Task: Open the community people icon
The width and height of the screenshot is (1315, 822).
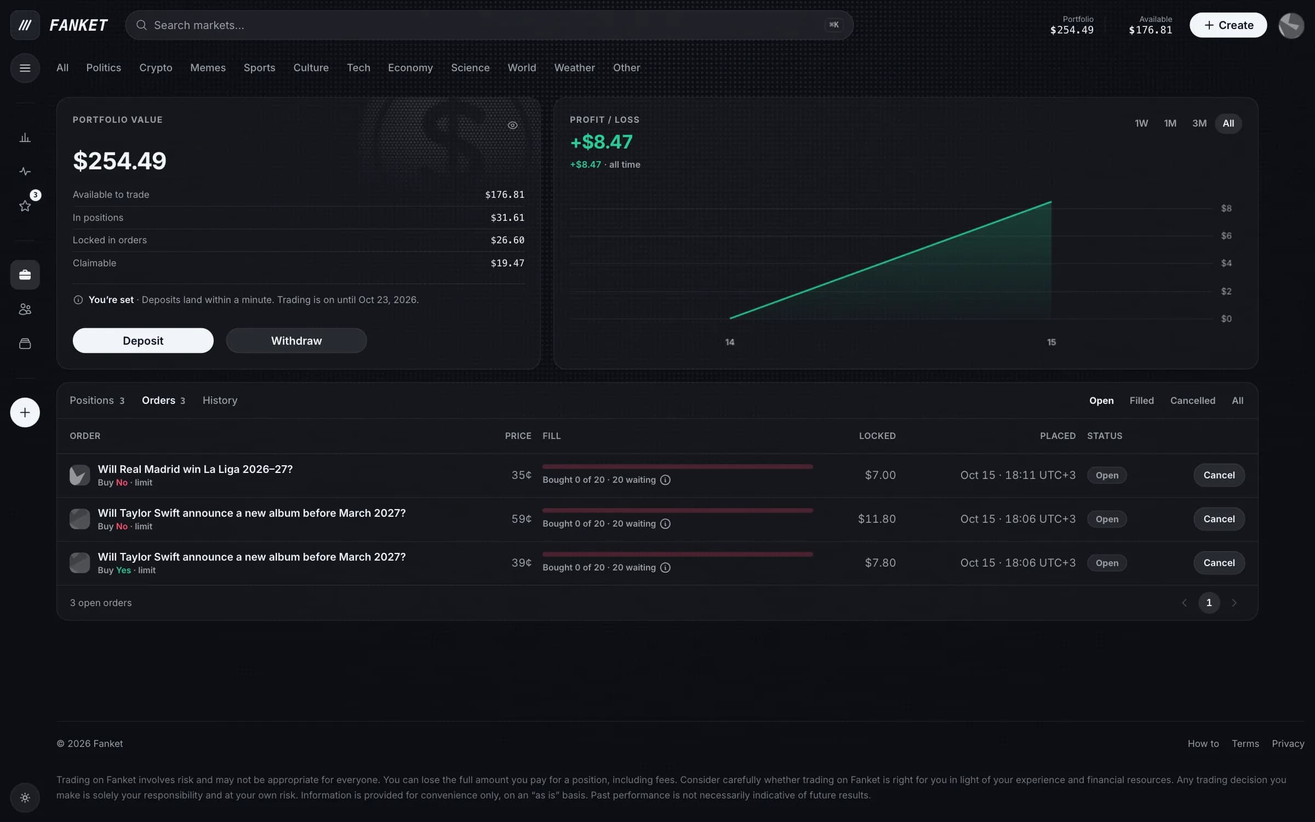Action: point(25,309)
